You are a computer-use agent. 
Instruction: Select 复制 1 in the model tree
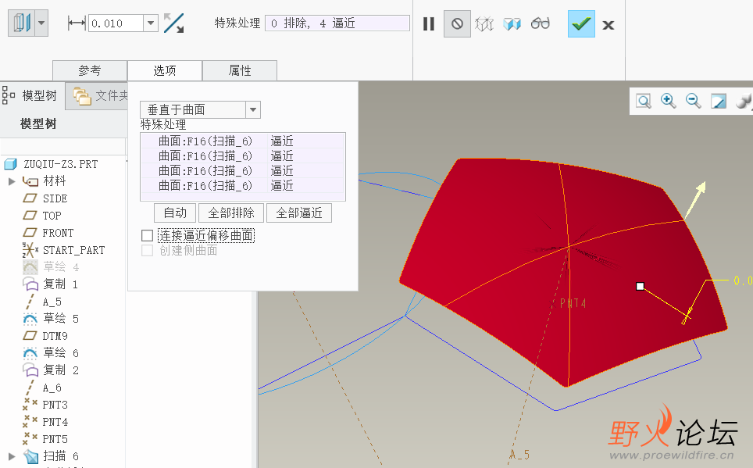click(x=60, y=284)
